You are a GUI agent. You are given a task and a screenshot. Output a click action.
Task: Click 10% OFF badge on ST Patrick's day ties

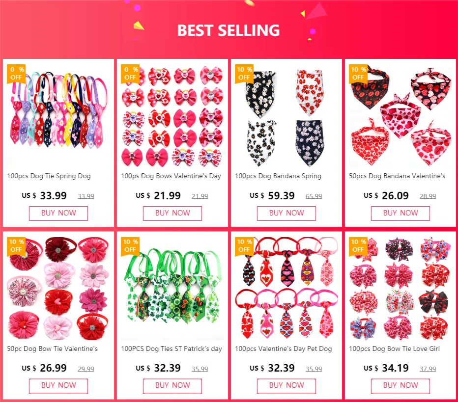click(x=130, y=246)
